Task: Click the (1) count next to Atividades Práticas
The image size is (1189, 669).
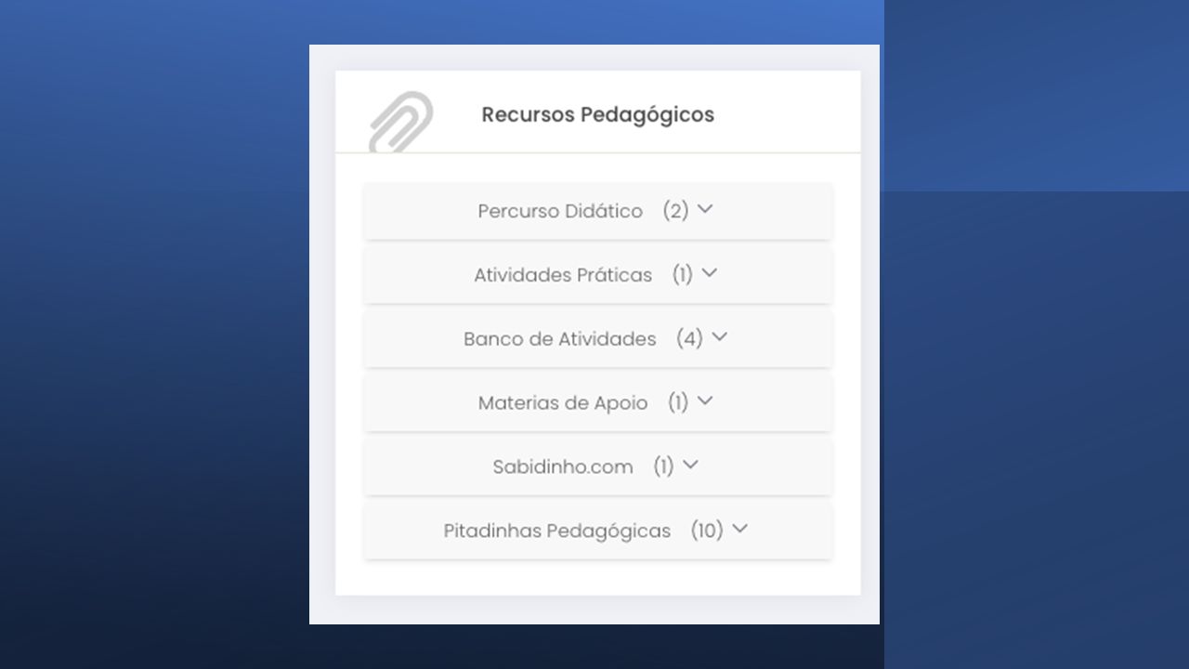Action: 683,275
